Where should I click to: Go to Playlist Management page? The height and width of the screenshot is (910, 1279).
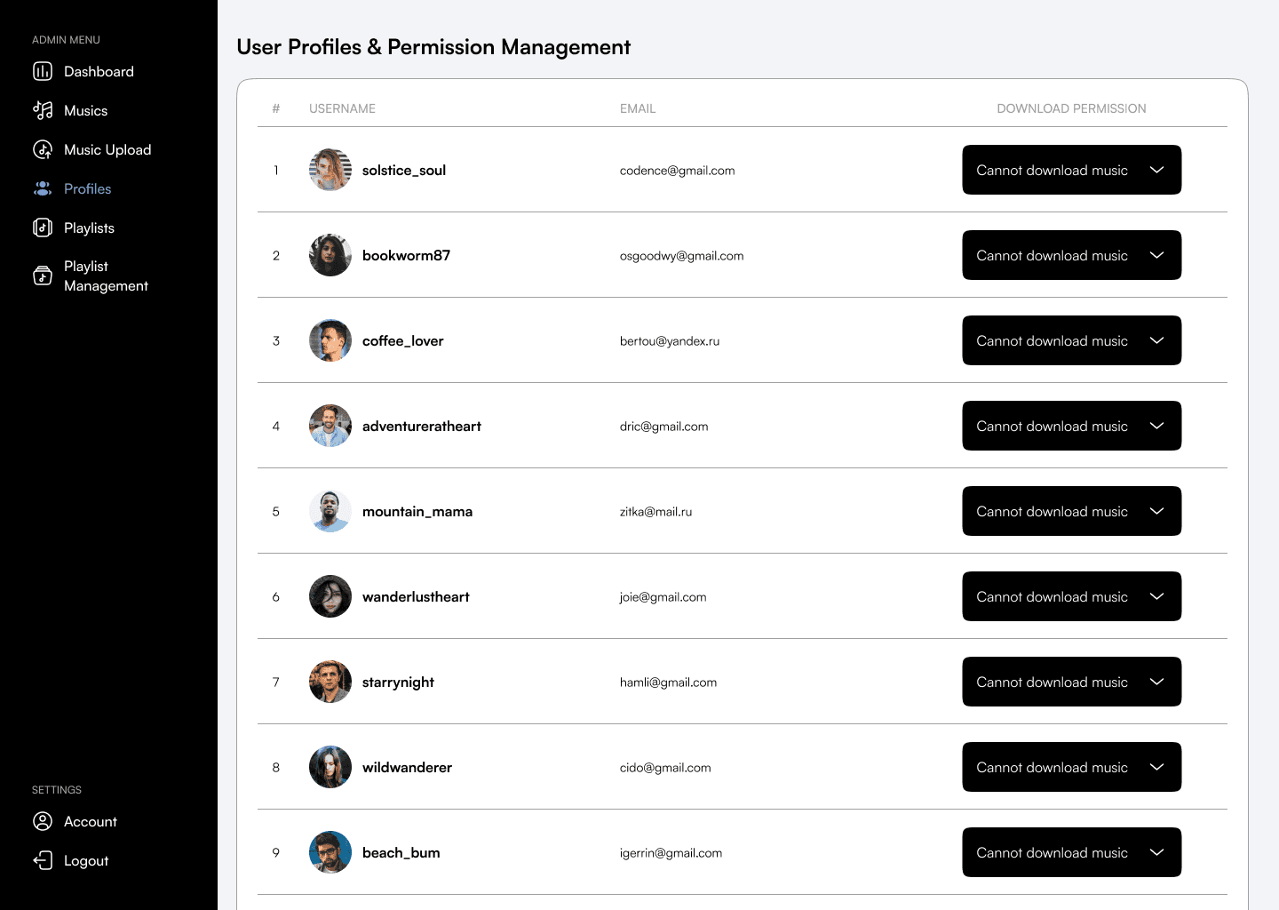tap(106, 276)
